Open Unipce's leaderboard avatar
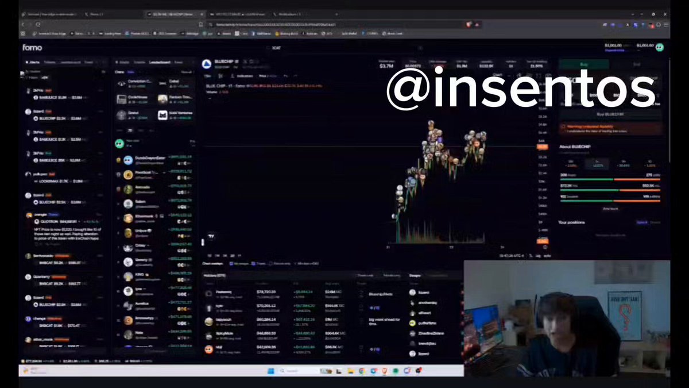 [x=128, y=233]
